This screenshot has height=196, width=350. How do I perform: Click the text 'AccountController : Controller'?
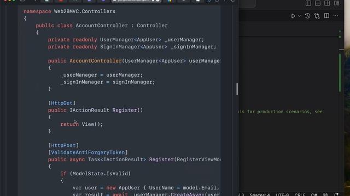121,26
